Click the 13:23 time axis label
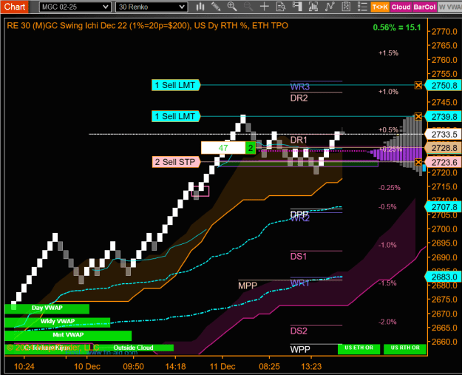The height and width of the screenshot is (375, 462). pos(311,366)
